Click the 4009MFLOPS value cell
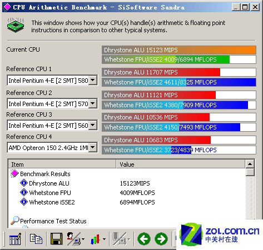The image size is (263, 250). [137, 193]
